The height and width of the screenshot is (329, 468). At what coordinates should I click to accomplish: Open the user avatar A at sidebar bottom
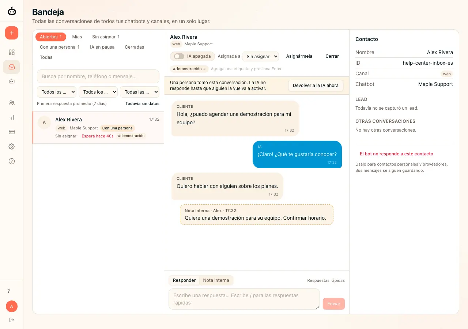coord(12,306)
